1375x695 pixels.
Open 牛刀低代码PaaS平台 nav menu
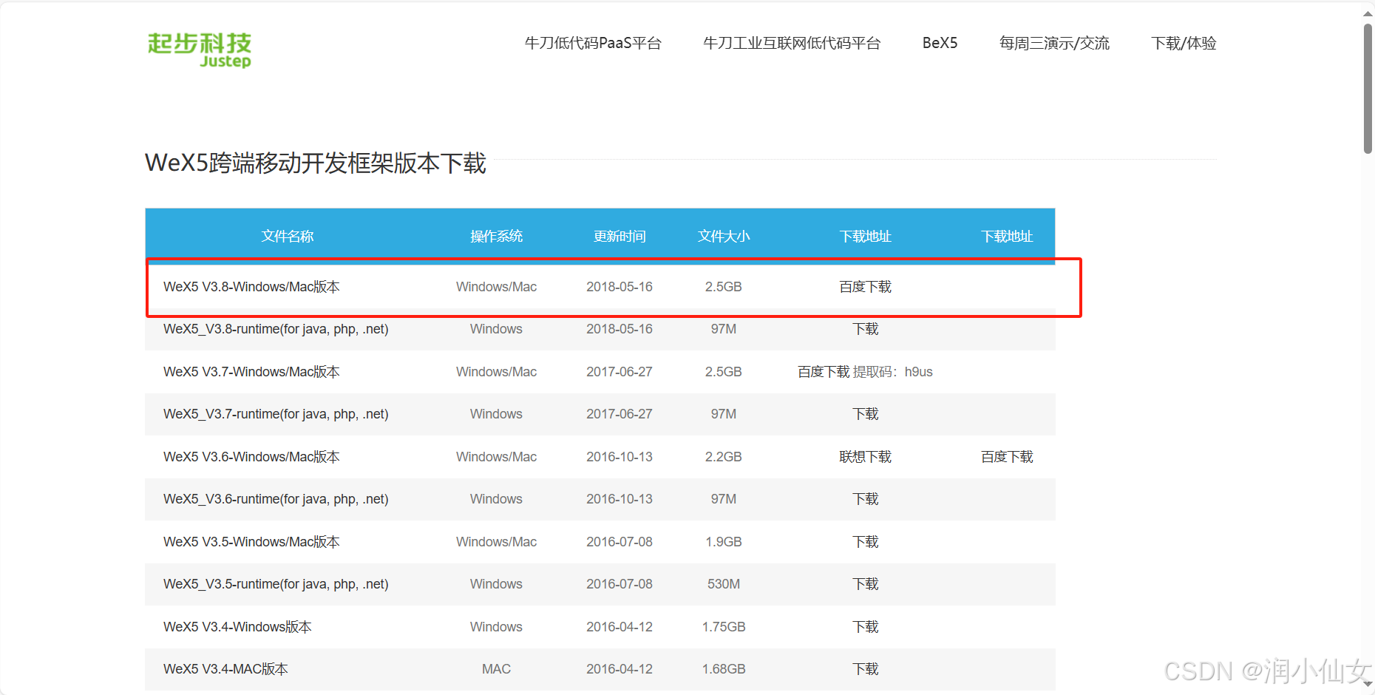[x=593, y=43]
